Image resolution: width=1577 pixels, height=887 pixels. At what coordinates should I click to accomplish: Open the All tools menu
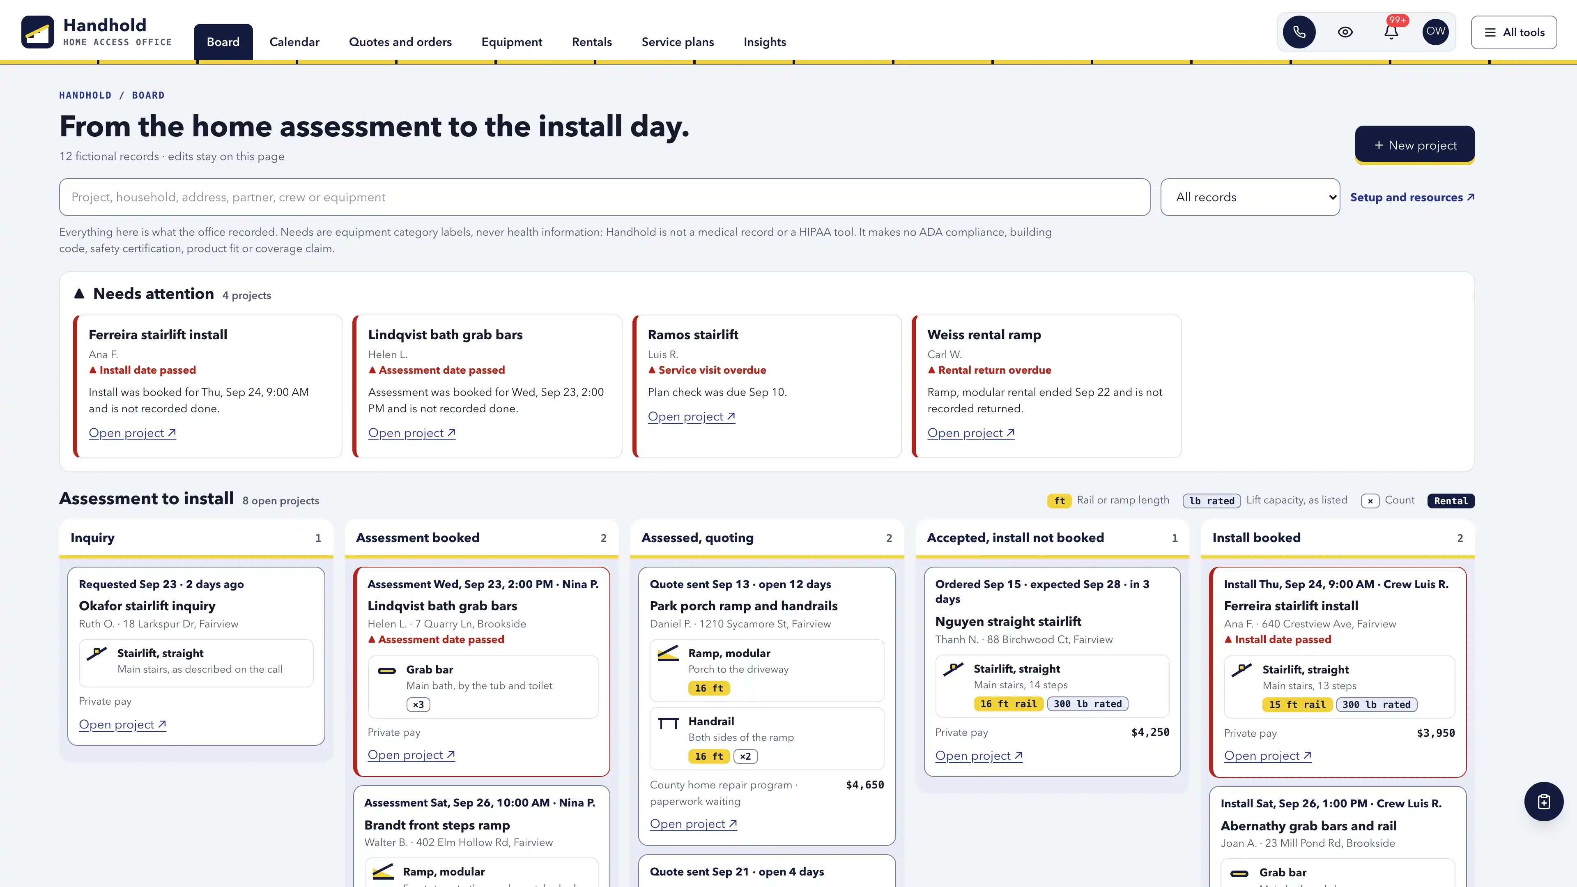[x=1514, y=32]
